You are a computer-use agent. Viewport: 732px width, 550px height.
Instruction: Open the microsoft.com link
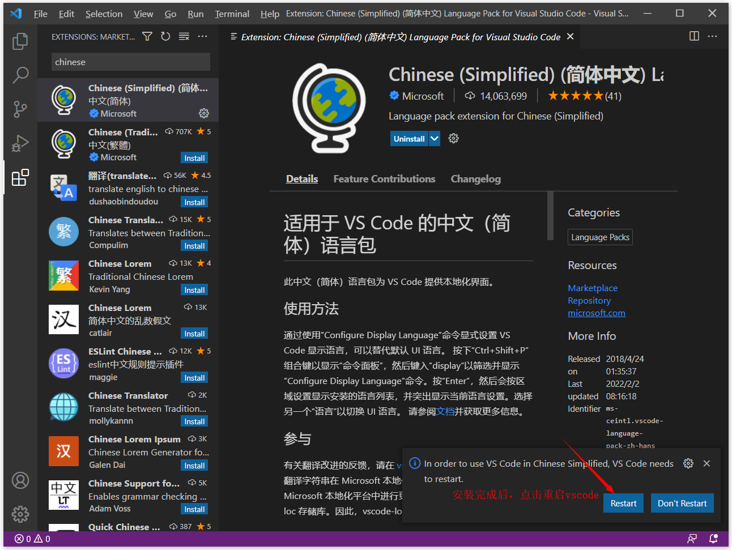click(597, 313)
